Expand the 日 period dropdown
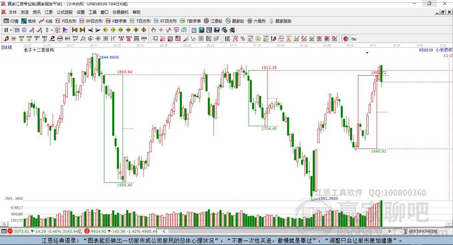The height and width of the screenshot is (245, 453). [x=11, y=30]
